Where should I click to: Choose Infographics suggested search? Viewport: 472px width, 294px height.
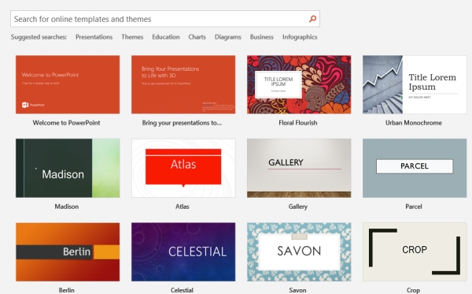(300, 37)
